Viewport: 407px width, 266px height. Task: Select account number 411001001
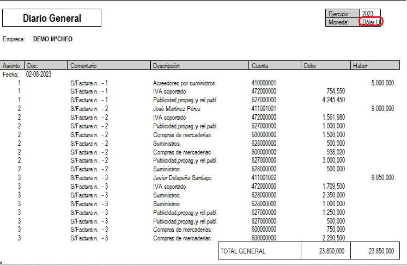tap(264, 109)
